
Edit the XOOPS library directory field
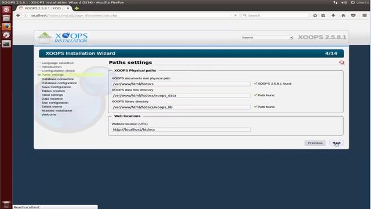tap(181, 107)
